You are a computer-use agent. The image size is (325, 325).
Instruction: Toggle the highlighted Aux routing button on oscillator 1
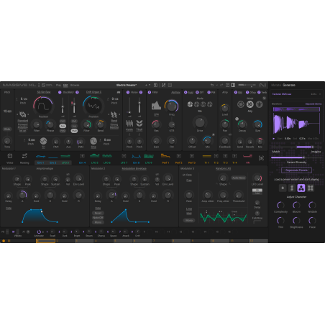tap(63, 126)
